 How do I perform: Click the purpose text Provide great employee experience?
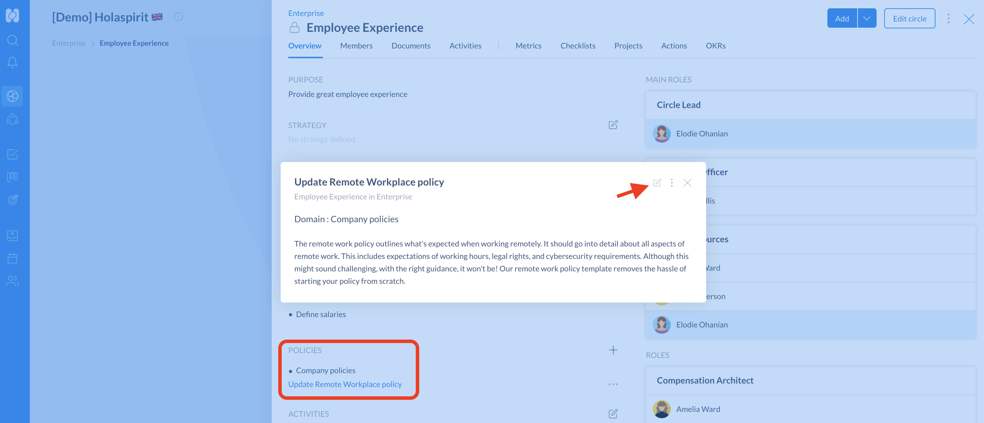click(x=348, y=94)
